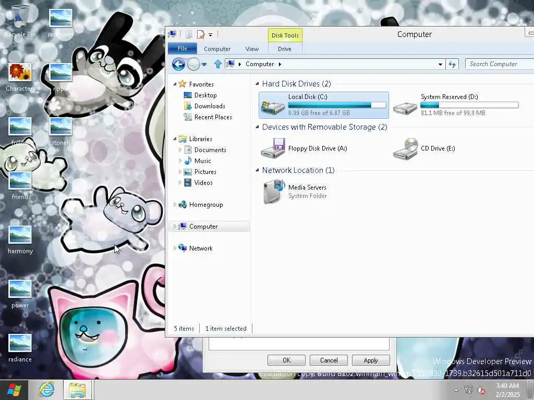Open the File ribbon tab
Screen dimensions: 534x400
(183, 48)
